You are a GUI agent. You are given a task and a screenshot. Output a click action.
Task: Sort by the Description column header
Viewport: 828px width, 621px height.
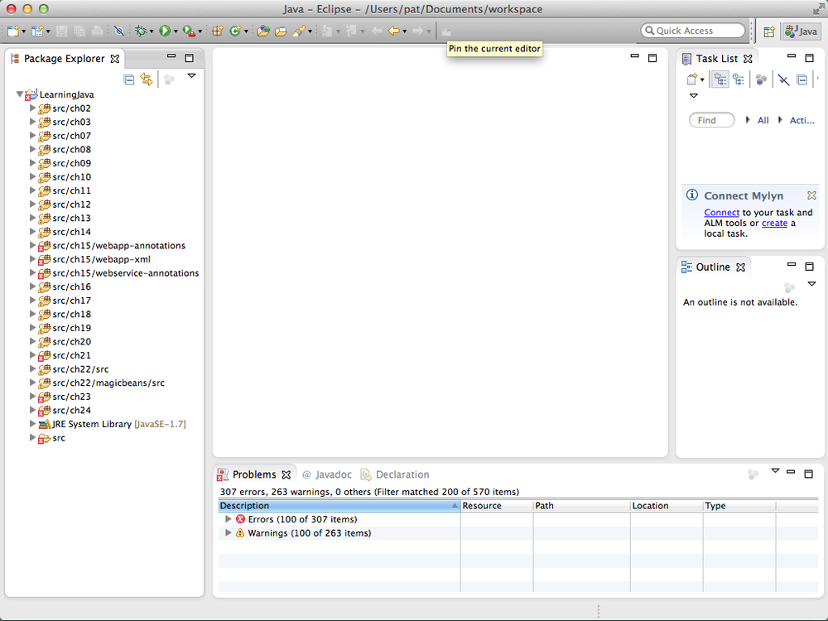[339, 505]
